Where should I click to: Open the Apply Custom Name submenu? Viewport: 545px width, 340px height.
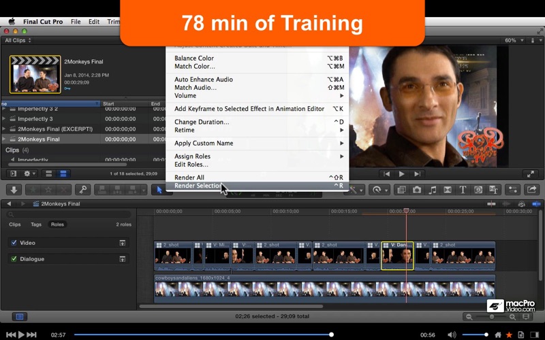coord(257,143)
